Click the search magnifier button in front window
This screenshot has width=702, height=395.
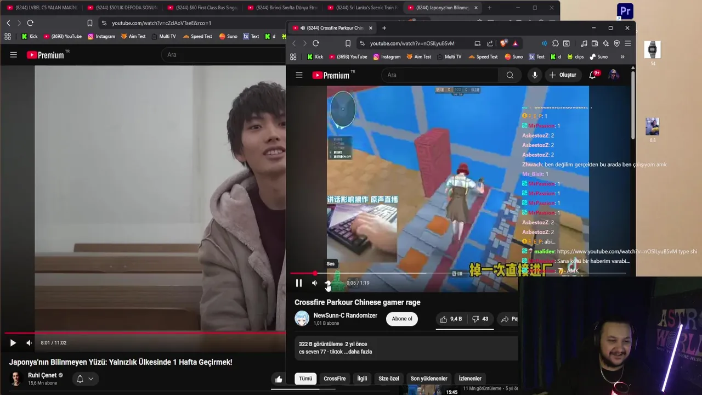coord(510,75)
